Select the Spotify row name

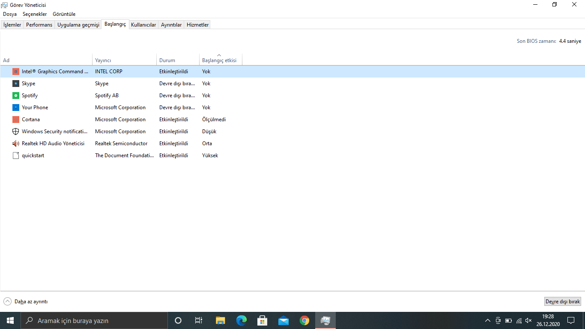pyautogui.click(x=30, y=96)
